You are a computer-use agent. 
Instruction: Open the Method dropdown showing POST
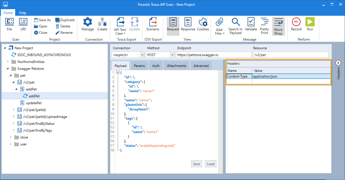pos(172,55)
